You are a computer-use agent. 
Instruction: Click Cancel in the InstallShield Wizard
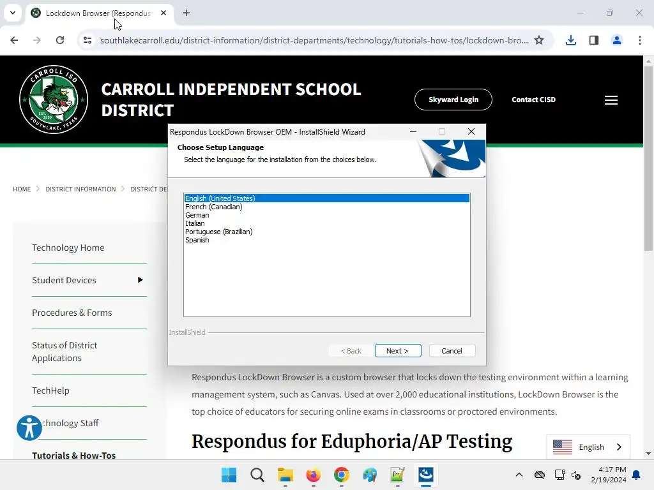point(452,351)
